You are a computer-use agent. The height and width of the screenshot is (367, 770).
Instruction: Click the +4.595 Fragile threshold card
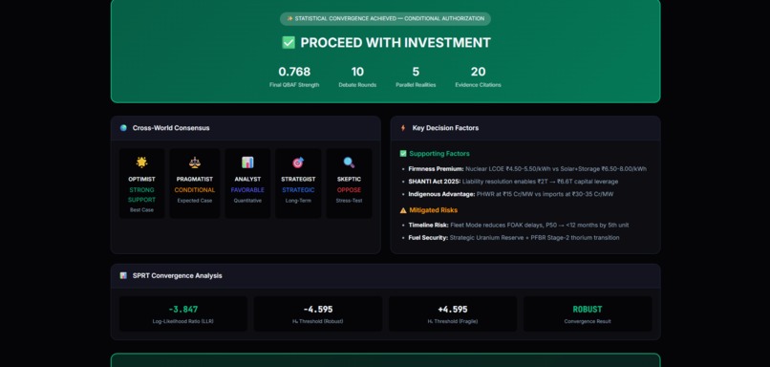coord(453,313)
